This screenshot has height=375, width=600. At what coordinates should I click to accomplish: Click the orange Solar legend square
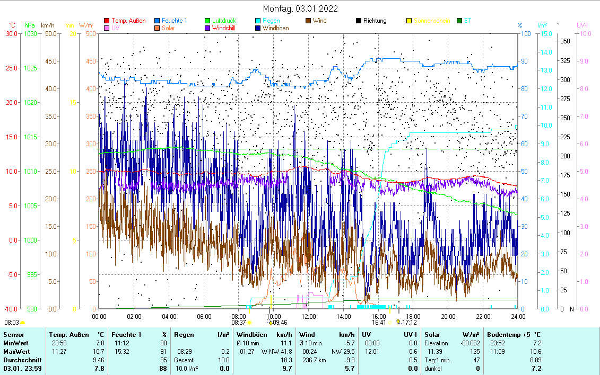pos(157,28)
